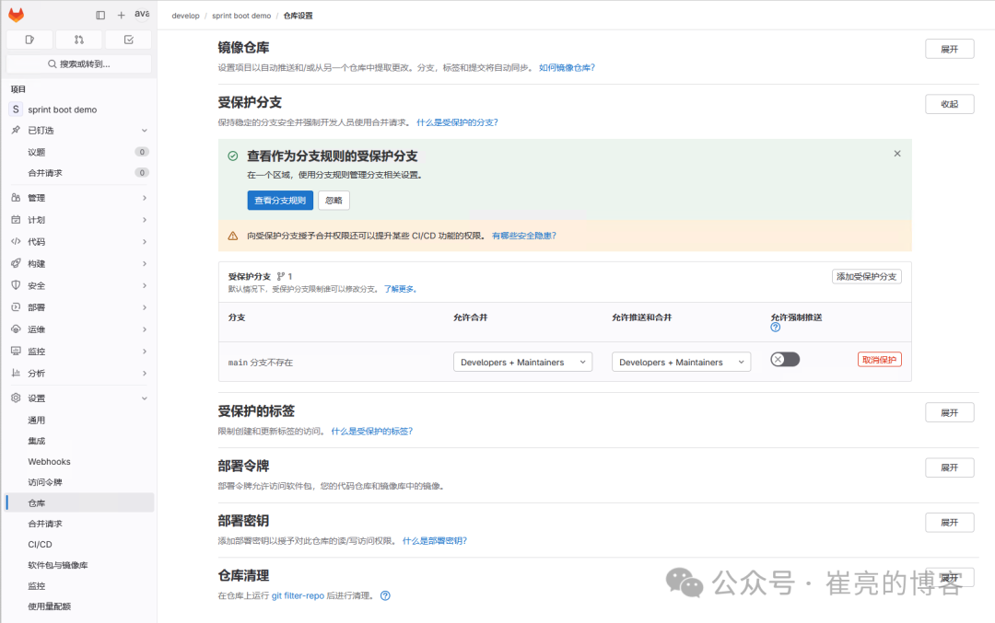This screenshot has height=623, width=995.
Task: Expand the 部署 menu
Action: (78, 307)
